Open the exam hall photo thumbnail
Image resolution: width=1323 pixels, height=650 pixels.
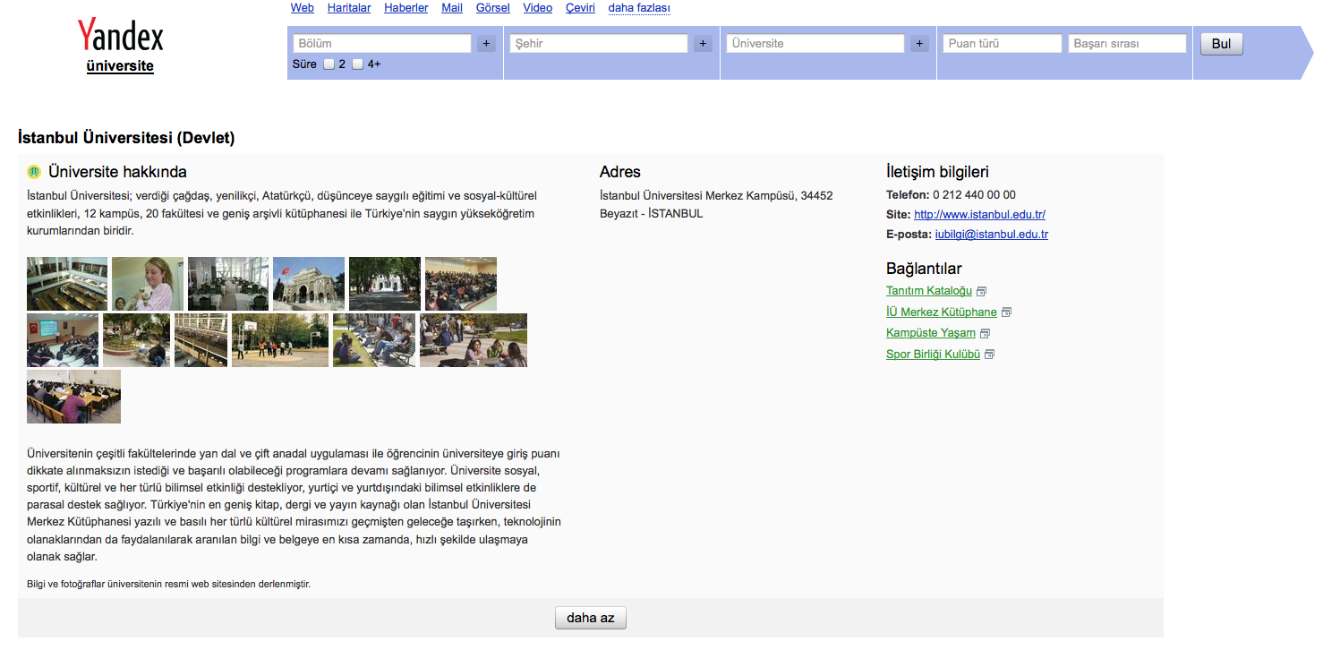click(73, 397)
